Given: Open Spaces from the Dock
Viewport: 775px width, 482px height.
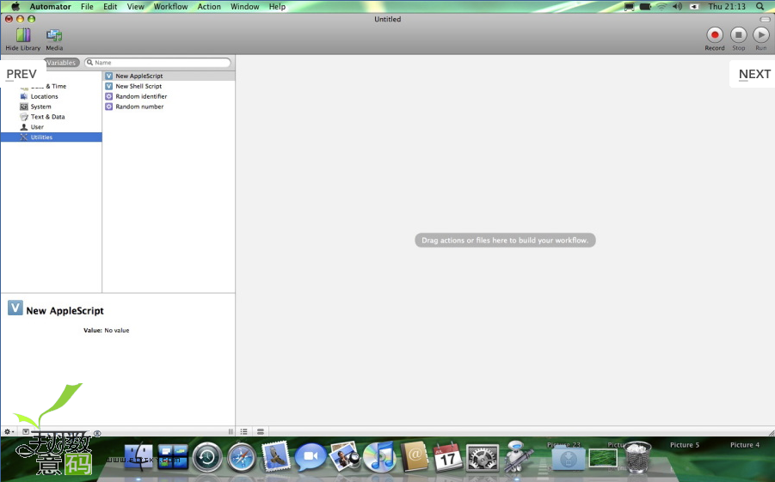Looking at the screenshot, I should [173, 457].
